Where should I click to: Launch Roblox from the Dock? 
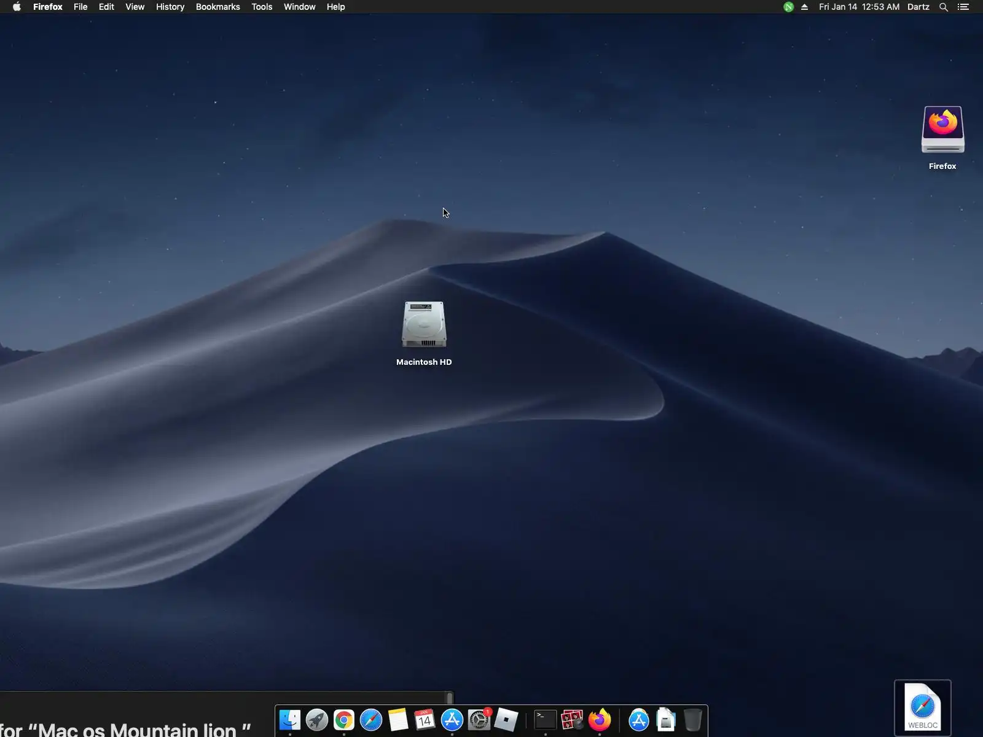506,720
